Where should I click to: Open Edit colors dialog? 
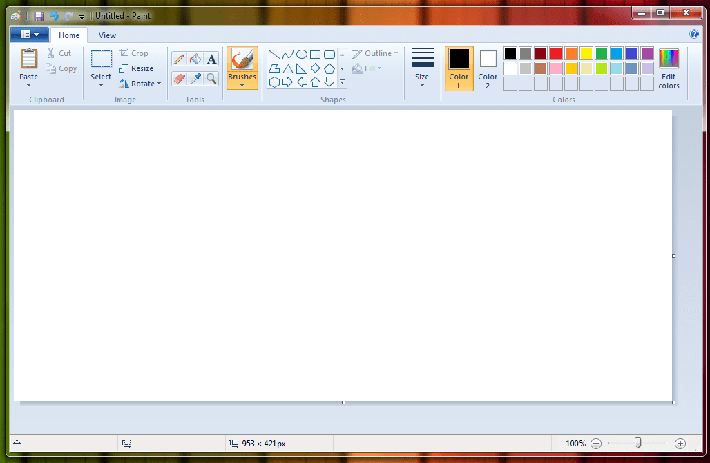[x=669, y=68]
